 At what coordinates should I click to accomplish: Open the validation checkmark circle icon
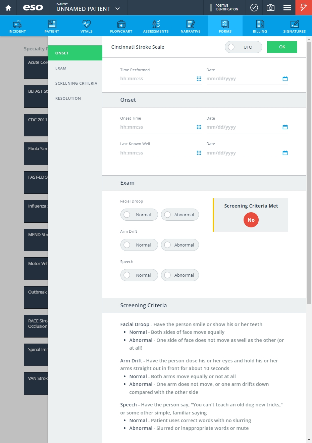(x=254, y=7)
